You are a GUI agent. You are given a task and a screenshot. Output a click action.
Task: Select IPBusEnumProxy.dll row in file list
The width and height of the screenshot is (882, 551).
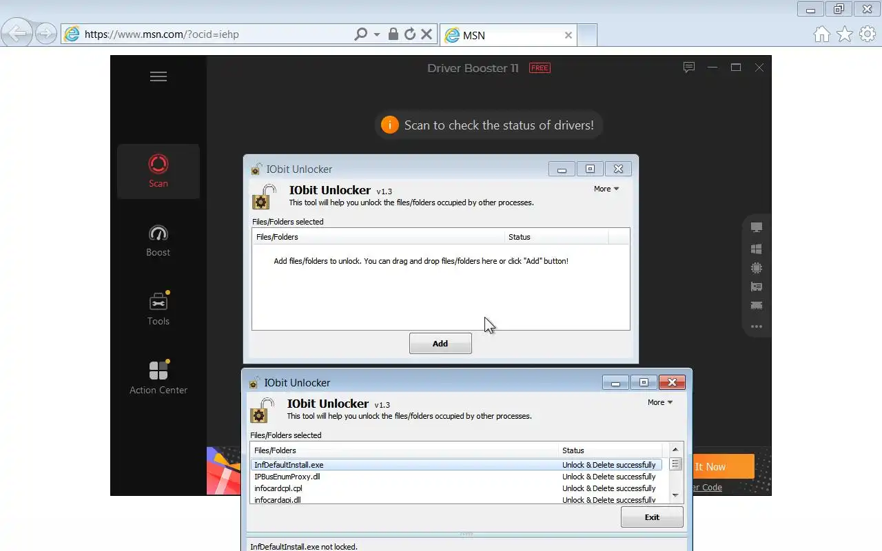(456, 477)
